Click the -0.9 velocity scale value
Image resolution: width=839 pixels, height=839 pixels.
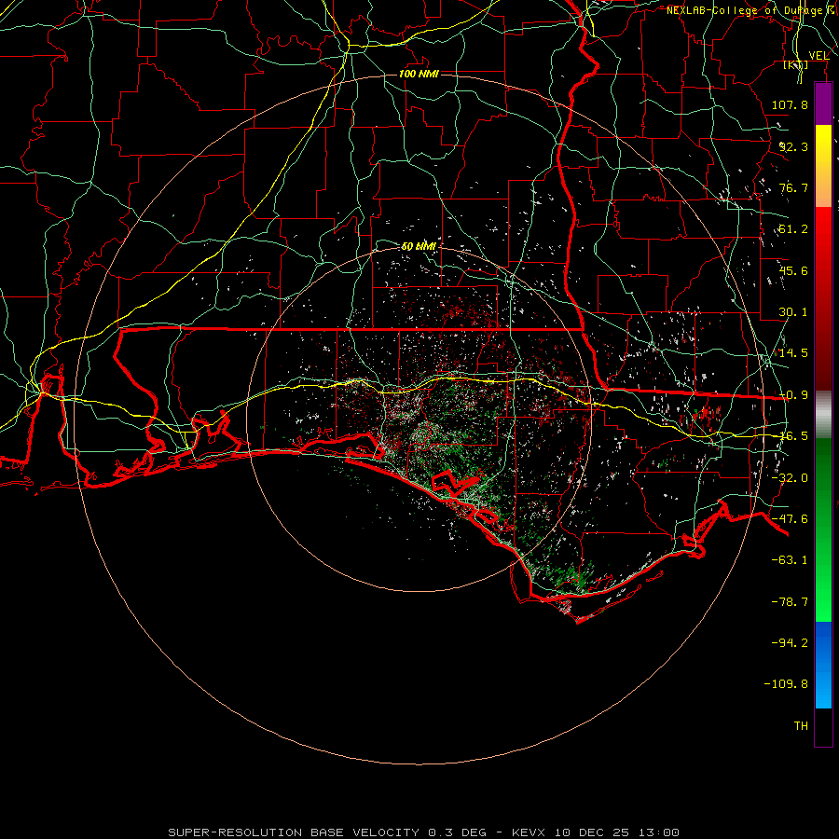pyautogui.click(x=793, y=395)
